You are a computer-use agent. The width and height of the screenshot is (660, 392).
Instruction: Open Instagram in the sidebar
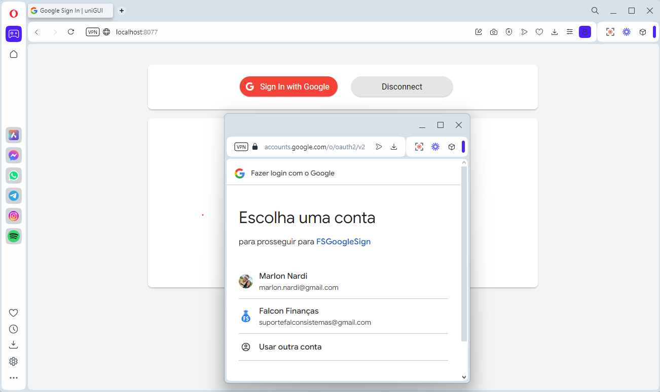(14, 216)
